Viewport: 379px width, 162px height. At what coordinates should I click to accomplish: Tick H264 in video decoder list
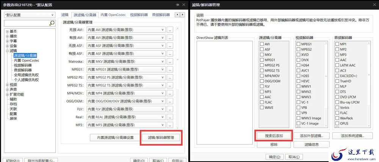tap(298, 65)
